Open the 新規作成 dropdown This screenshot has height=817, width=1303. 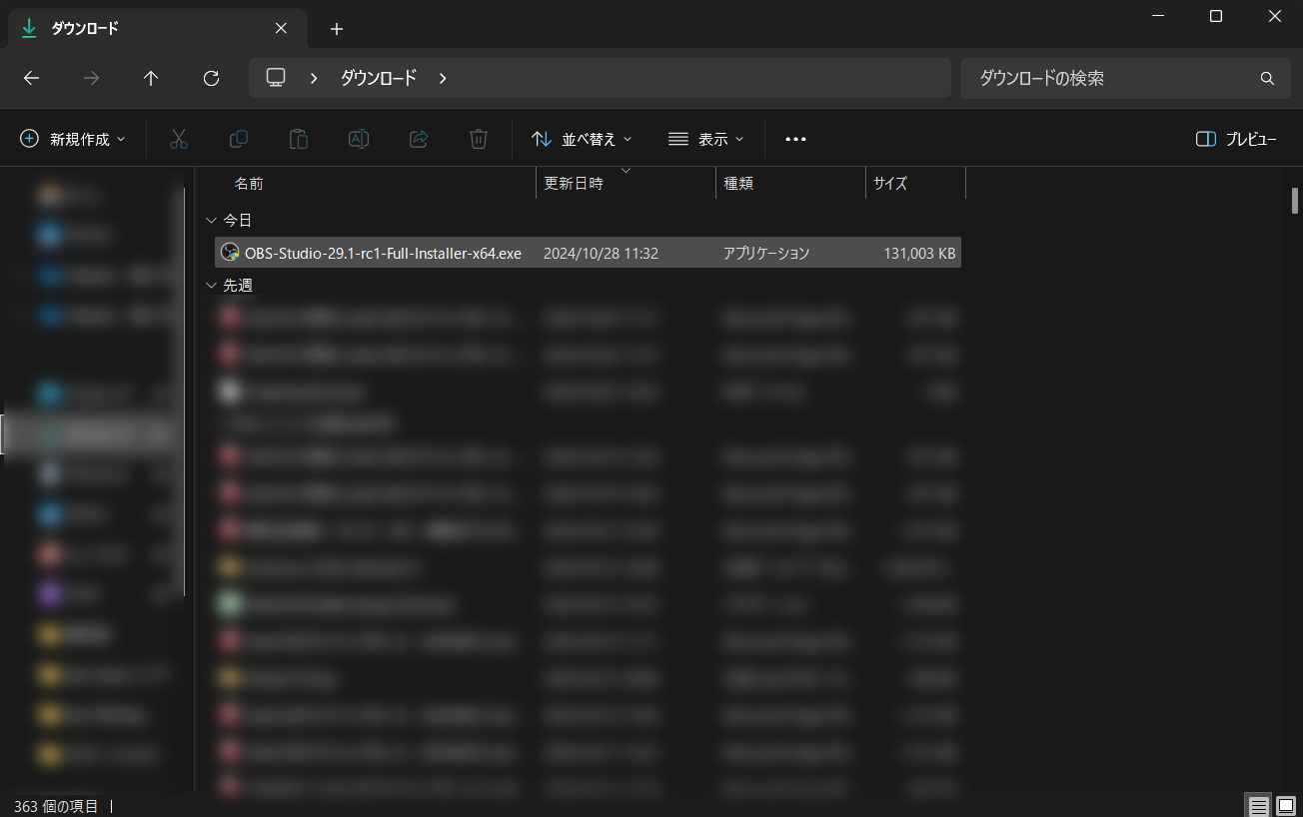point(73,139)
